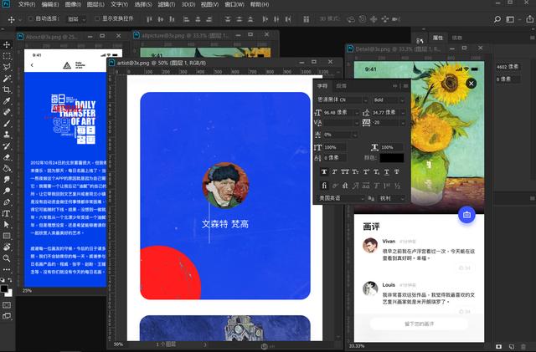Toggle Faux Bold in Character panel
536x352 pixels.
324,171
